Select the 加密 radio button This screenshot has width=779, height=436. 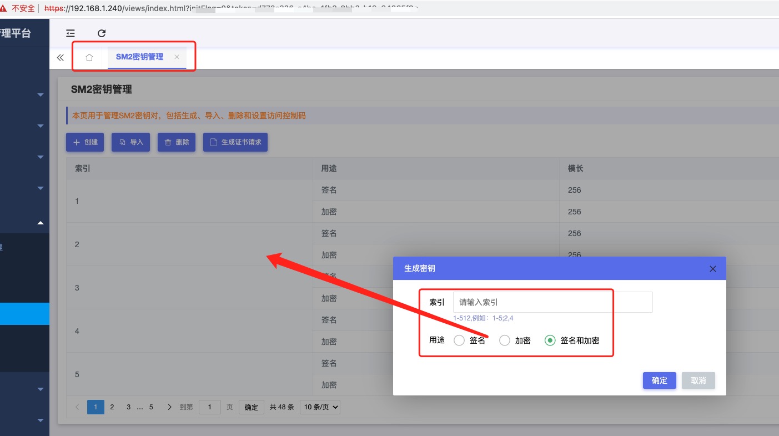505,340
